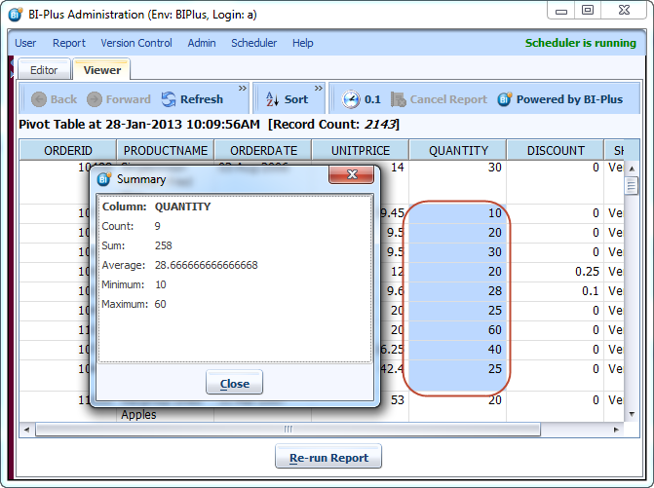Close the Summary dialog with red X
This screenshot has height=488, width=654.
pyautogui.click(x=352, y=177)
